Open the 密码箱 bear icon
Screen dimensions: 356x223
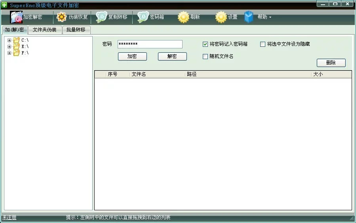pyautogui.click(x=143, y=17)
